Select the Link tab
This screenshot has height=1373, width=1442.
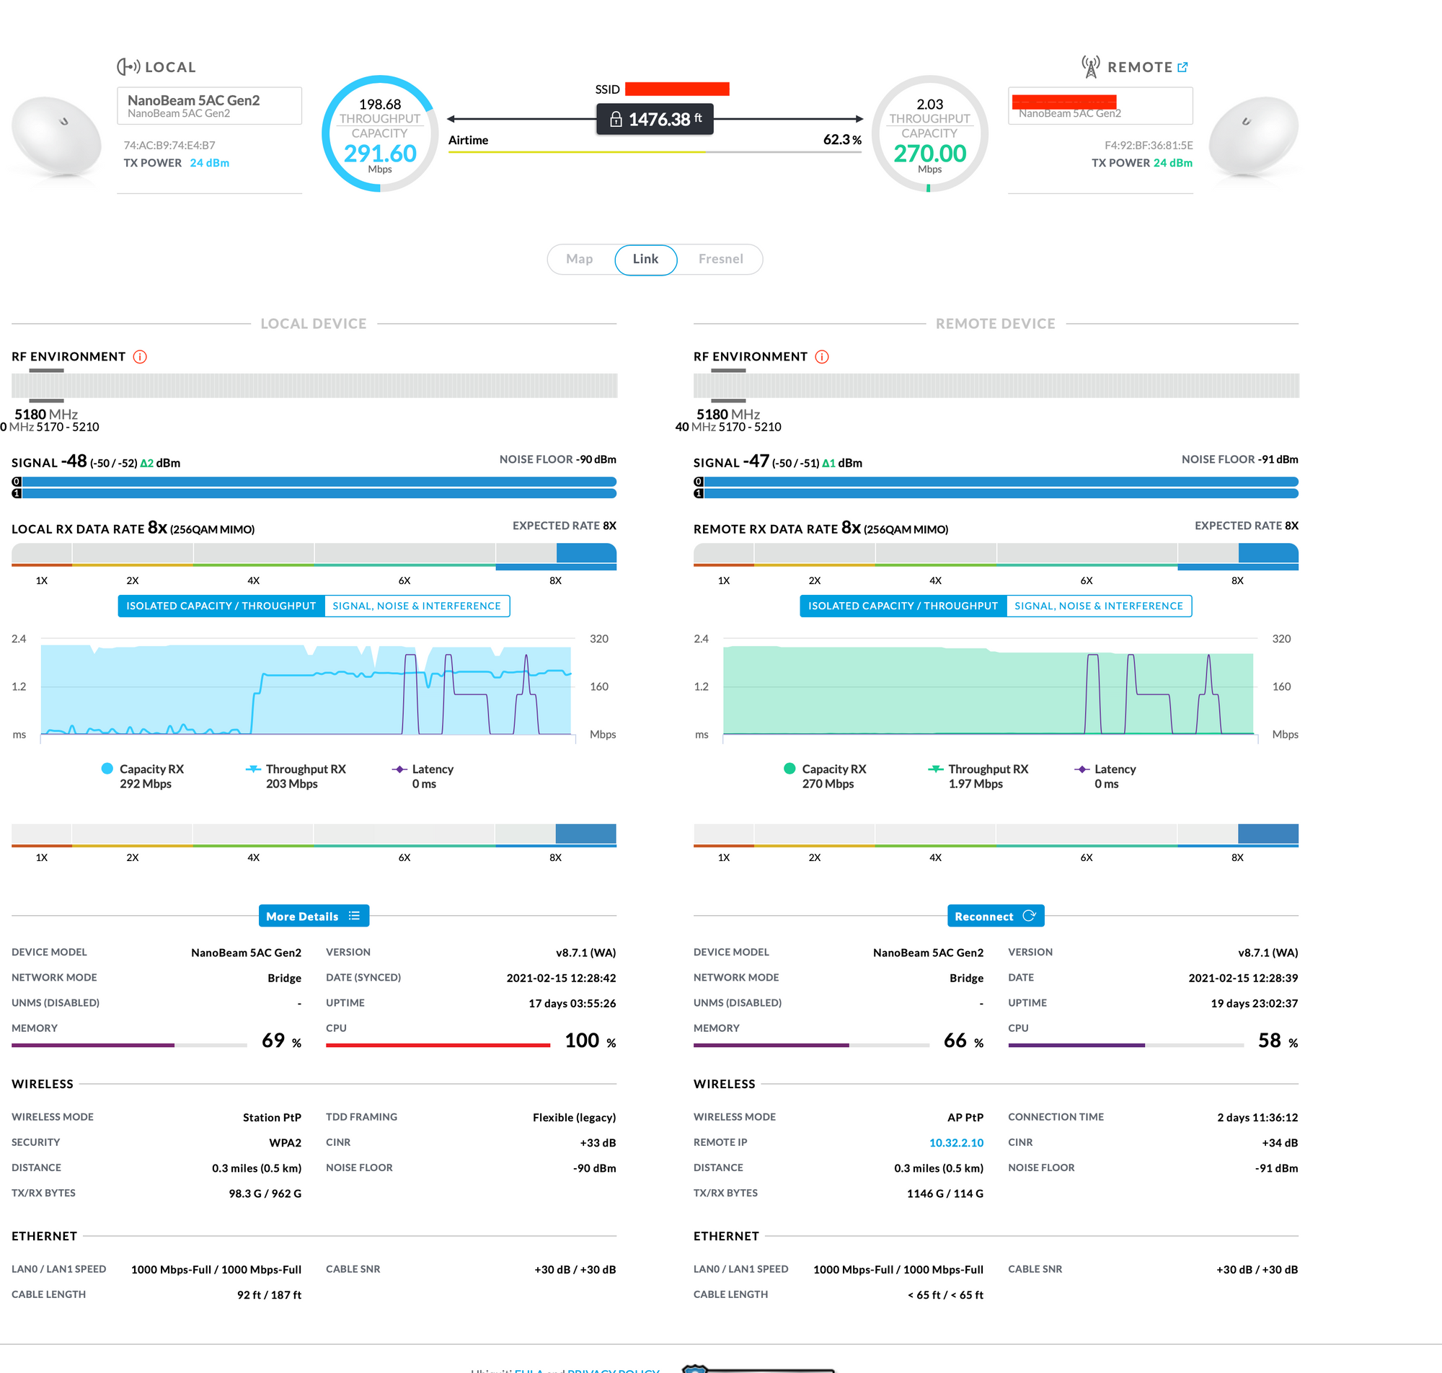tap(645, 259)
